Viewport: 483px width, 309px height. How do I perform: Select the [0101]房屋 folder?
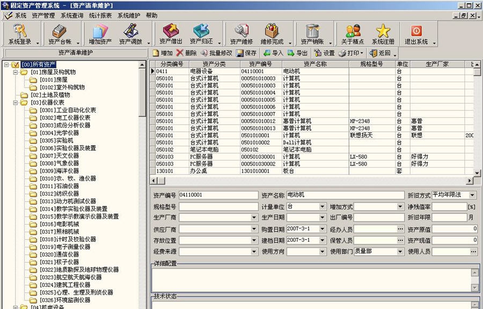pyautogui.click(x=54, y=80)
